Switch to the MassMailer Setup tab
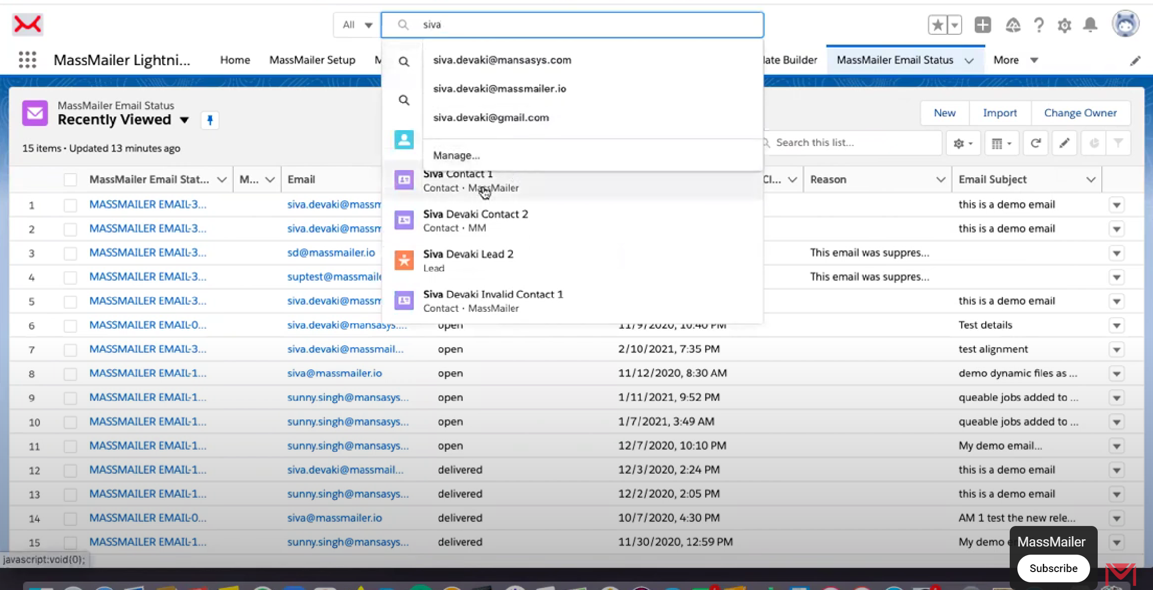1153x590 pixels. [312, 60]
